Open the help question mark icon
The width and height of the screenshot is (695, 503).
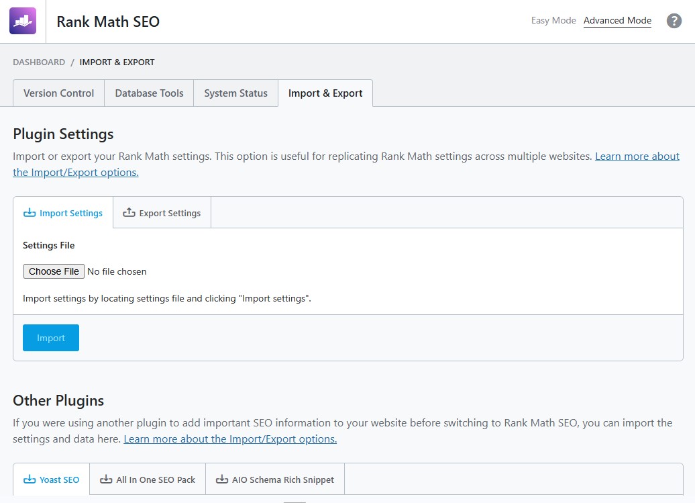(674, 20)
